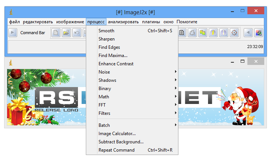Viewport: 271px width, 161px height.
Task: Expand the FFT submenu
Action: (132, 105)
